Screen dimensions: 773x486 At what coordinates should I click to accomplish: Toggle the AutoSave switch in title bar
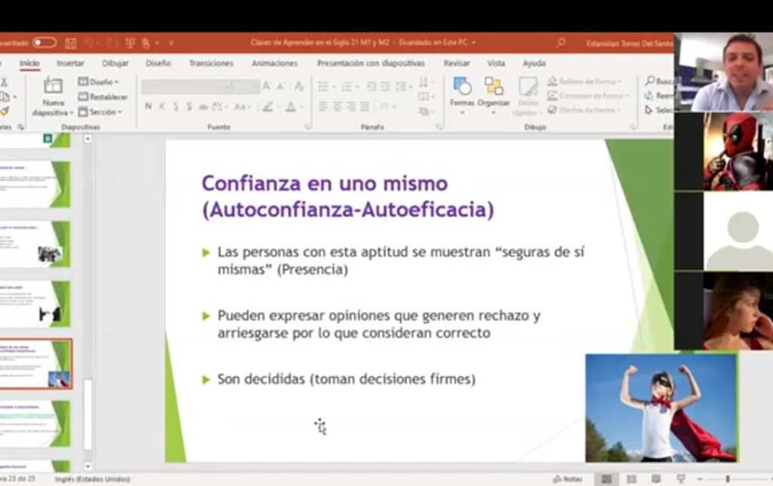(44, 43)
